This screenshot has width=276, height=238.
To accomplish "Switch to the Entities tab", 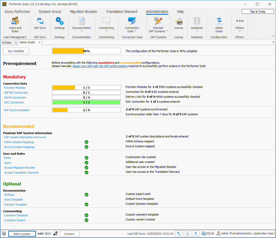I will click(x=7, y=42).
